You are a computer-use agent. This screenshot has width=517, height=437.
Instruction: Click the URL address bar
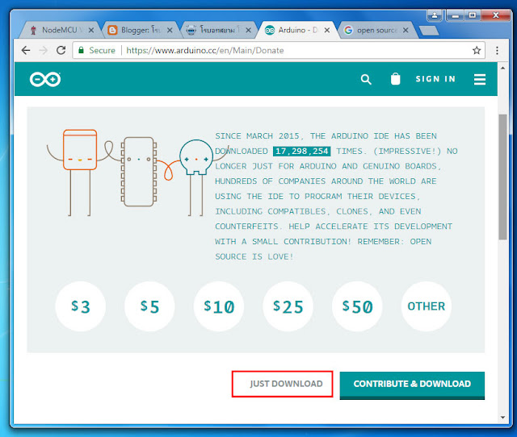pos(279,50)
